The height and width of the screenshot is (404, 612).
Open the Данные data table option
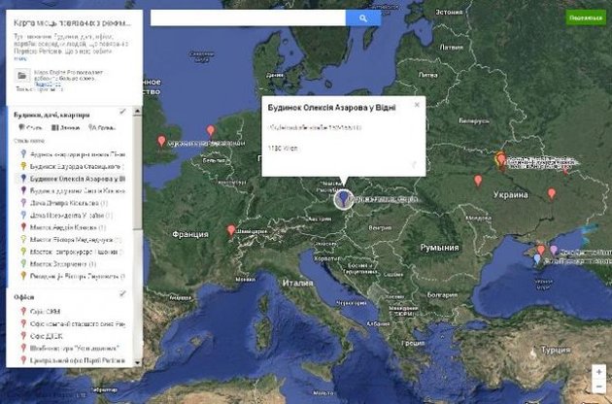tap(66, 127)
